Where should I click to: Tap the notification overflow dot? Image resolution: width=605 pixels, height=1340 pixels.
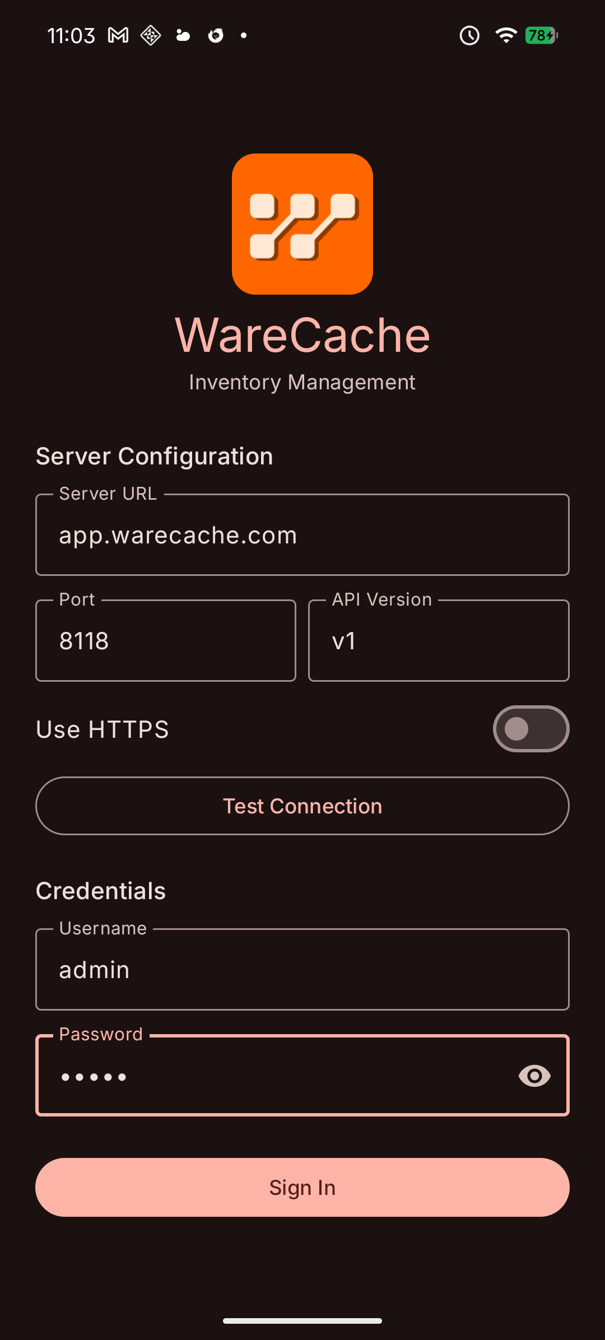(x=244, y=36)
